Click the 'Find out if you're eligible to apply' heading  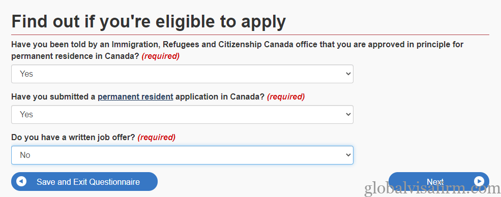point(149,22)
